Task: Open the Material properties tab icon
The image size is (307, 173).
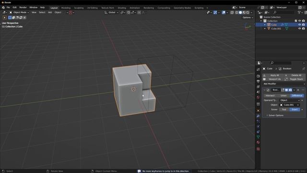Action: (258, 142)
